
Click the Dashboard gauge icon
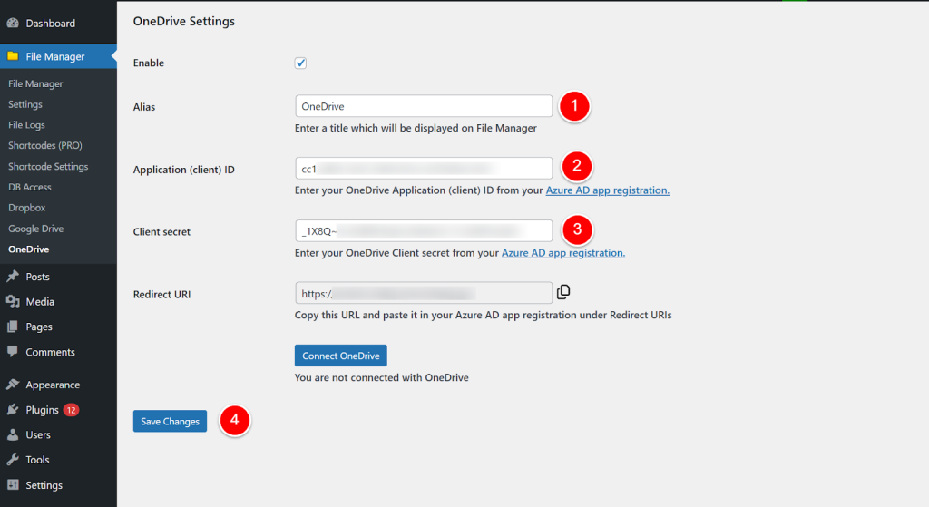pos(13,23)
